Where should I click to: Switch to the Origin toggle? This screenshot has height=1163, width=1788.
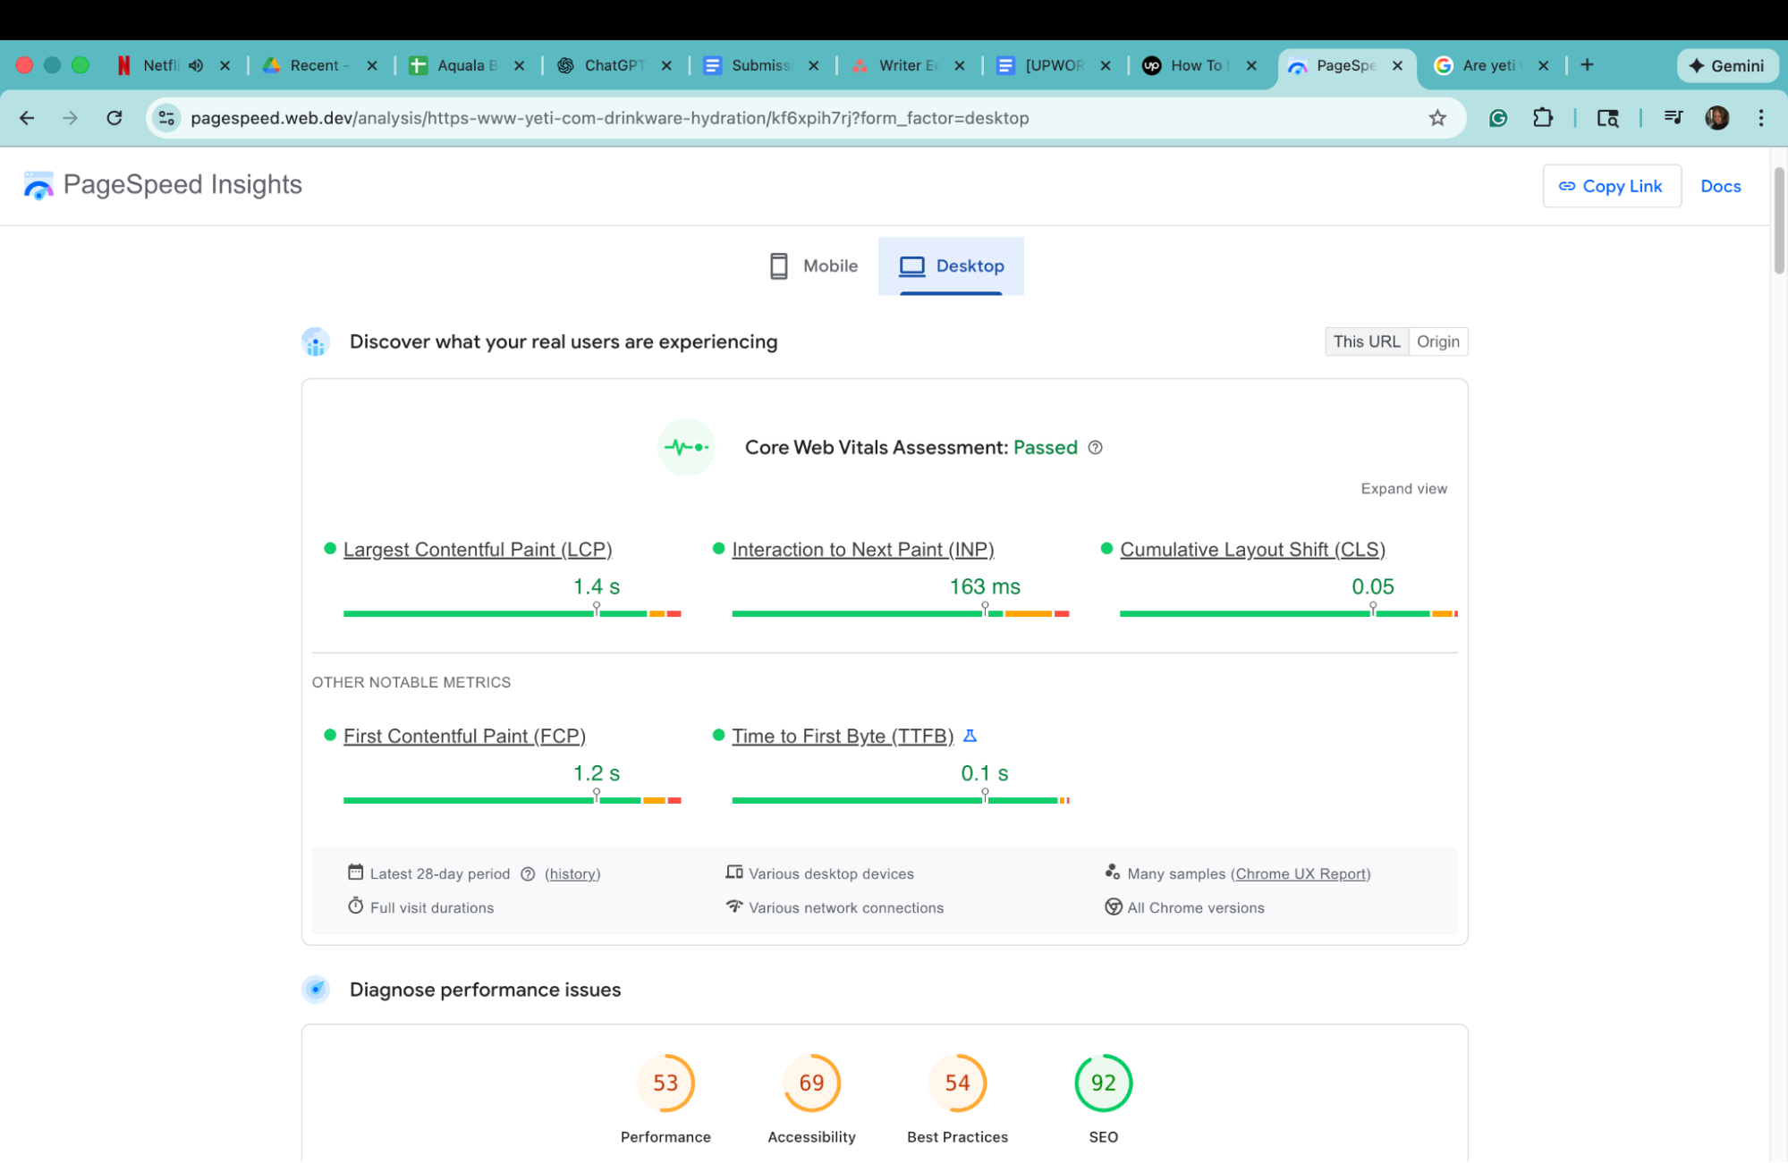[1437, 341]
